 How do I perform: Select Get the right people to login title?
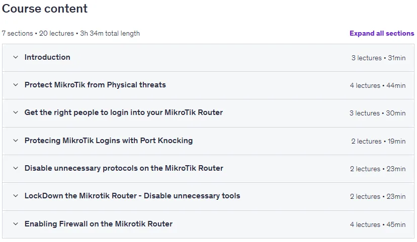[124, 112]
